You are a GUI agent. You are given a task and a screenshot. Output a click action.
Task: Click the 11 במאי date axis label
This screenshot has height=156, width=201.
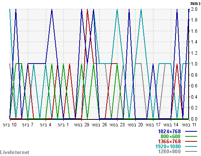(189, 125)
